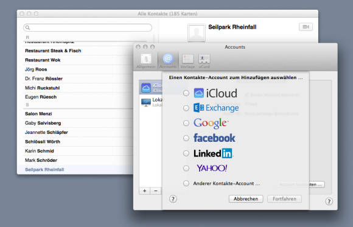The image size is (353, 227).
Task: Select contact Karin Schmid
Action: pyautogui.click(x=78, y=151)
